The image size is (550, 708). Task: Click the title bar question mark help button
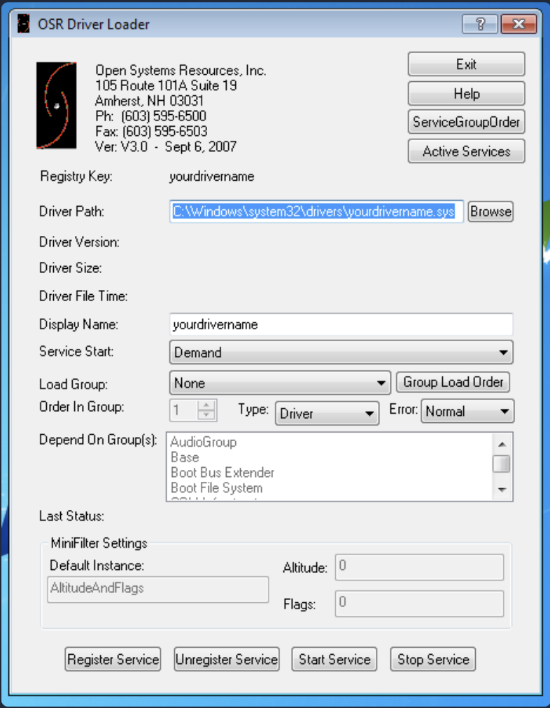[x=480, y=25]
